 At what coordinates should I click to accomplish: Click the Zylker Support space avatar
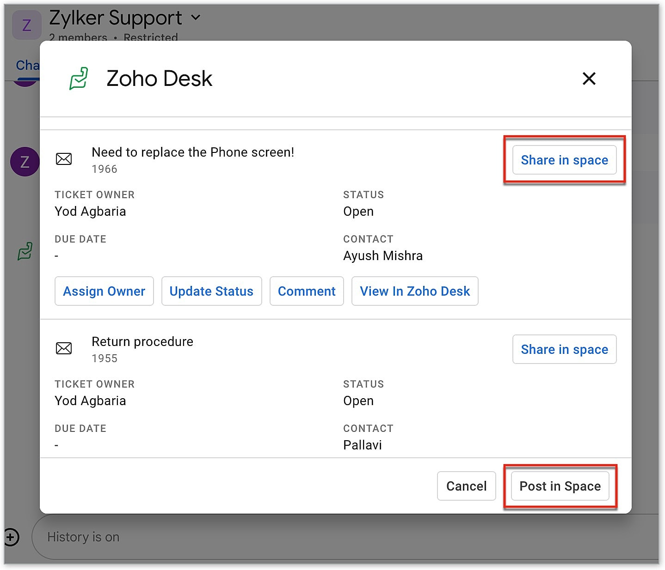tap(26, 25)
